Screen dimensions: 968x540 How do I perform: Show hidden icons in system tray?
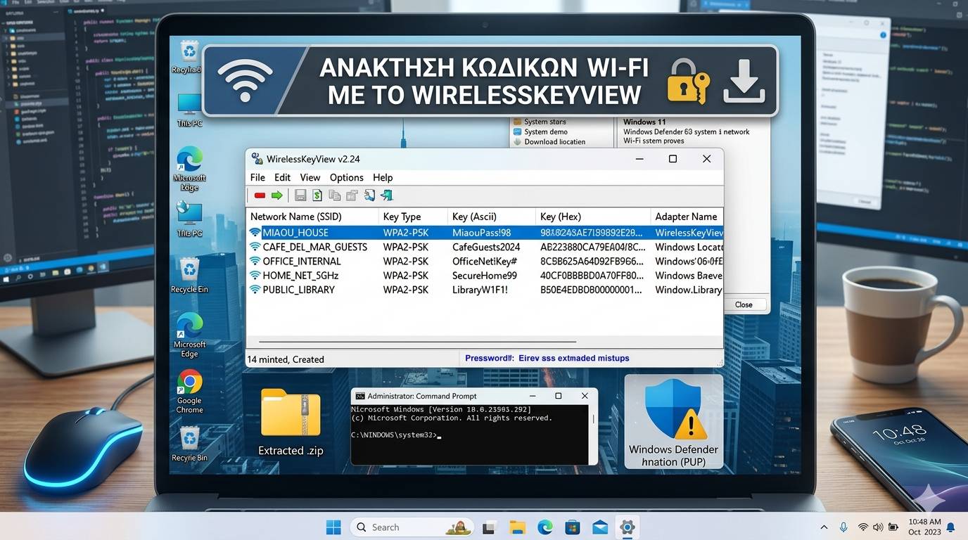tap(824, 527)
